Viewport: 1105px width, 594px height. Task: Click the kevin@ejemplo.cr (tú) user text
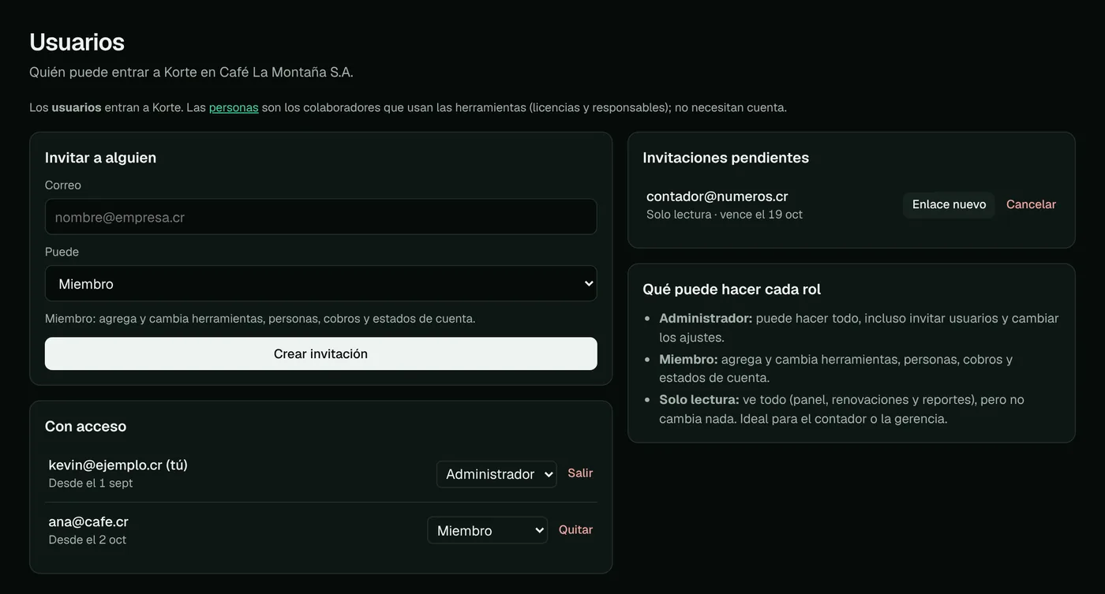[x=118, y=465]
